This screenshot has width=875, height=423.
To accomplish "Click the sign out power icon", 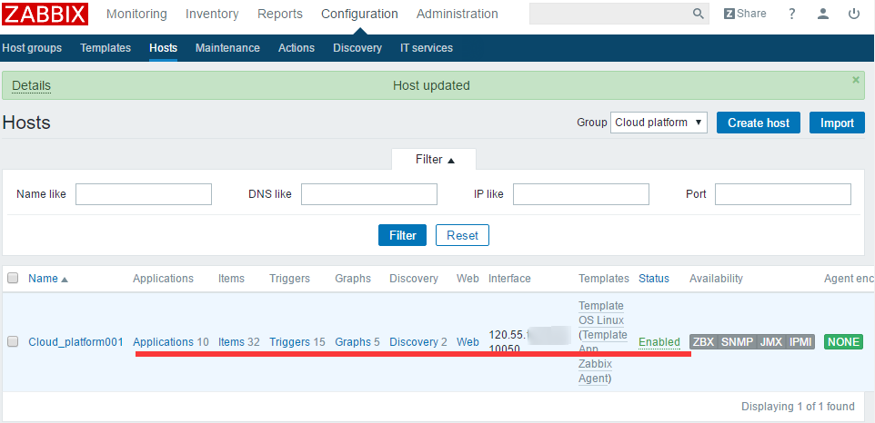I will click(x=854, y=14).
